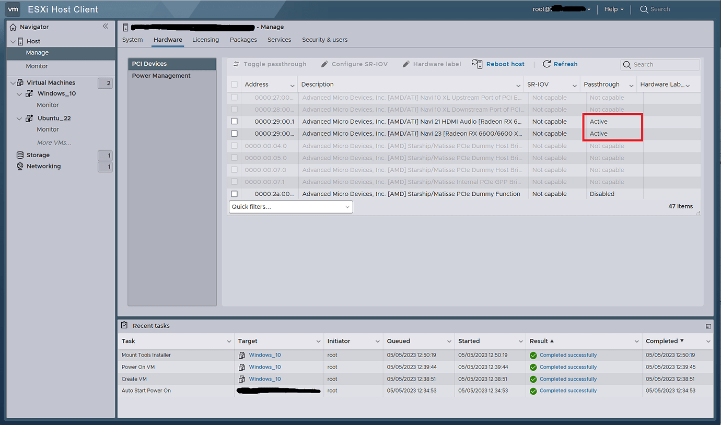This screenshot has height=425, width=721.
Task: Collapse the Windows_10 tree node
Action: pos(20,94)
